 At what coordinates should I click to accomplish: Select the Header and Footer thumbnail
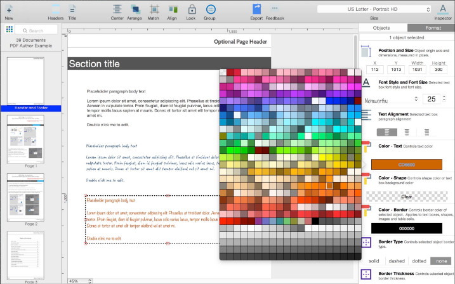click(25, 81)
